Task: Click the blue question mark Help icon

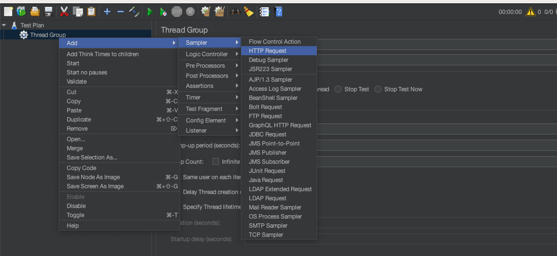Action: (279, 12)
